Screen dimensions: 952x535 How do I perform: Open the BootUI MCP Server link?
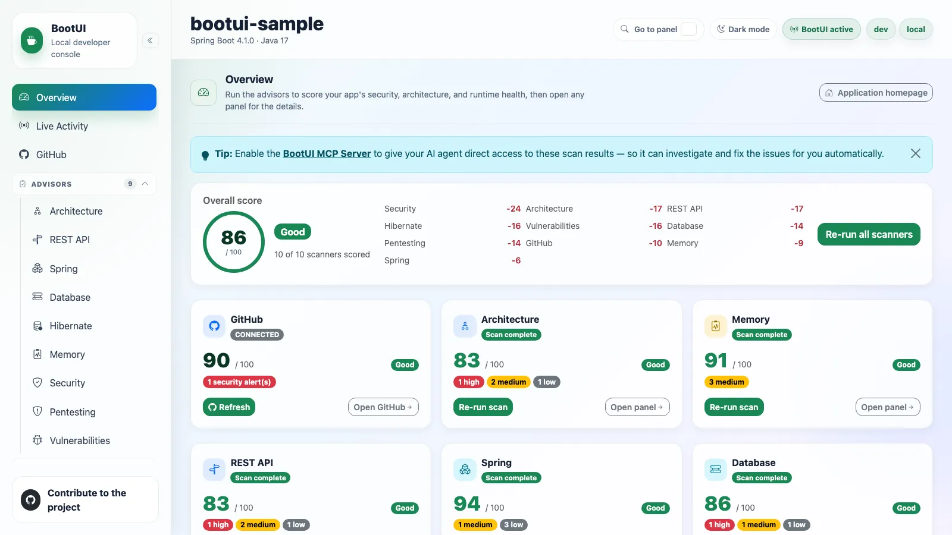(327, 153)
